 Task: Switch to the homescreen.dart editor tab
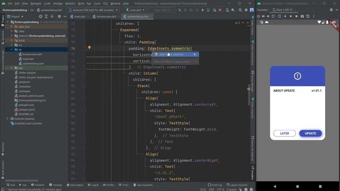tap(106, 16)
